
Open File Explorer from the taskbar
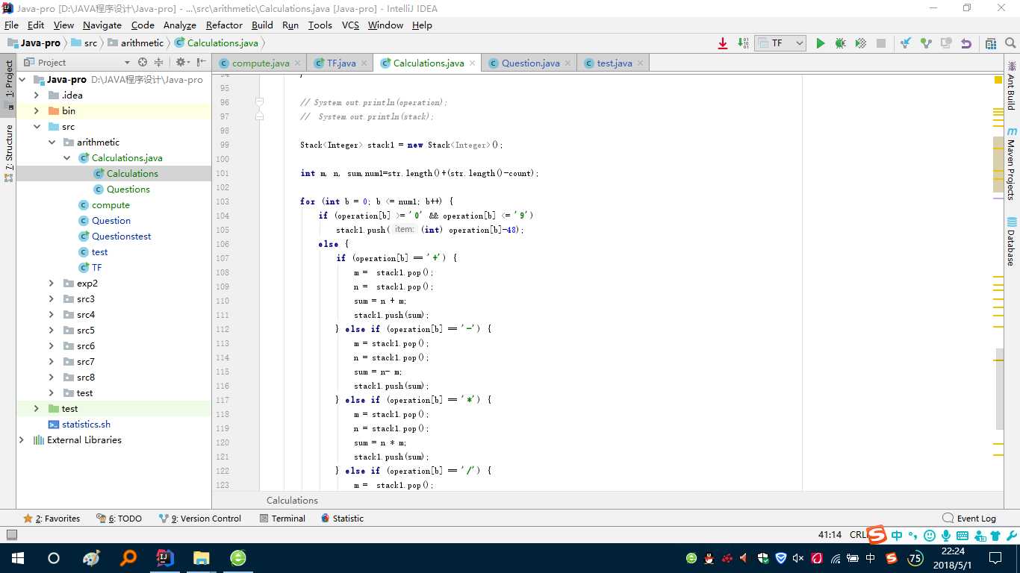[x=201, y=558]
